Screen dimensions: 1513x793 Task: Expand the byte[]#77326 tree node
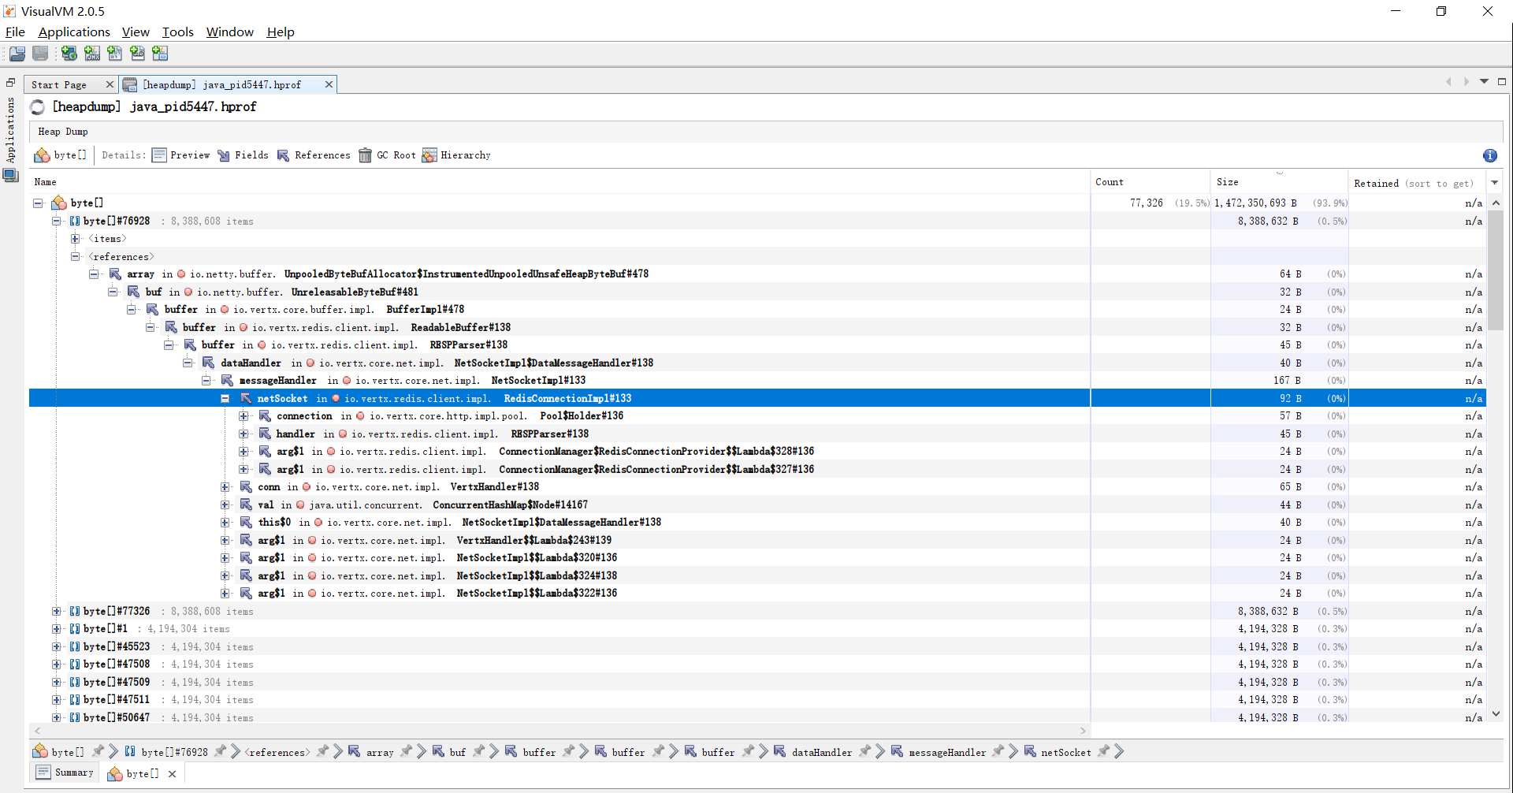pyautogui.click(x=56, y=611)
